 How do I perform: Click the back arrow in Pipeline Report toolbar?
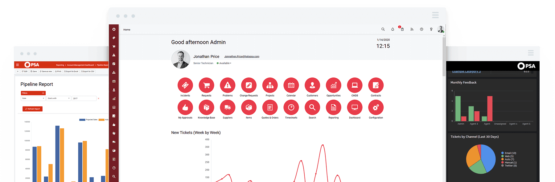18,71
